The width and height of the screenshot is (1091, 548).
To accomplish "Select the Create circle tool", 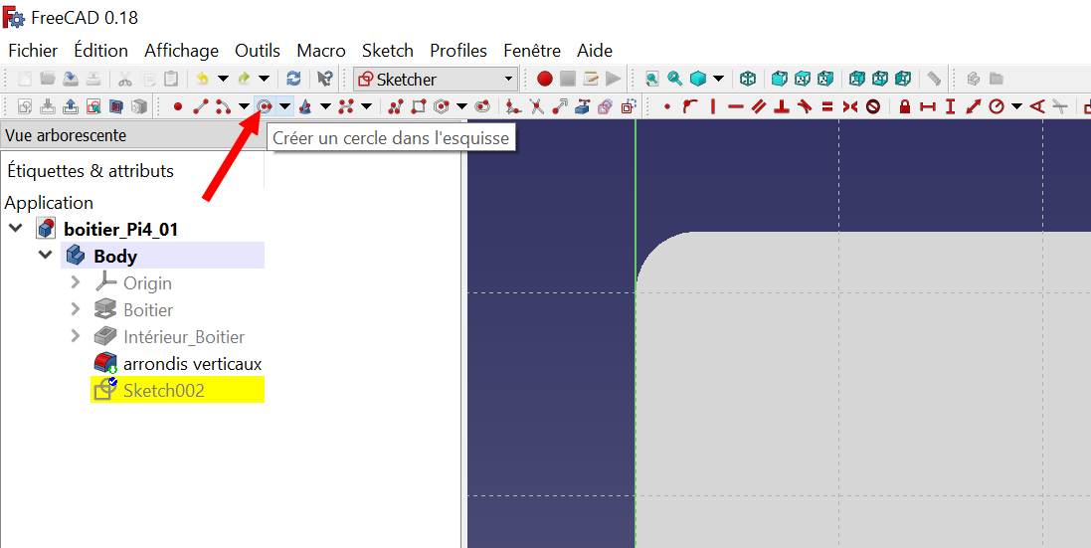I will (265, 107).
